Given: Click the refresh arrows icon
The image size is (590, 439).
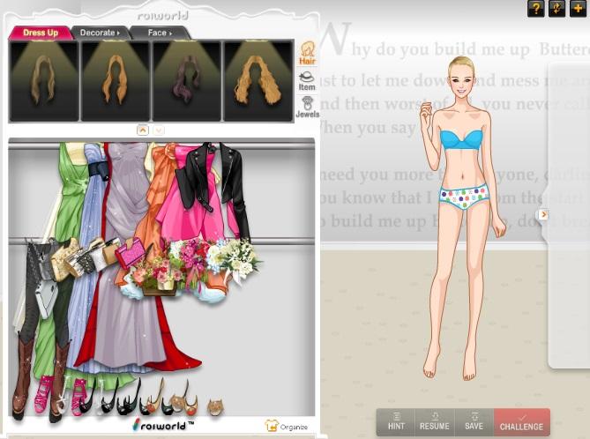Looking at the screenshot, I should [556, 9].
